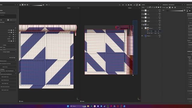The height and width of the screenshot is (108, 192).
Task: Toggle the Focus checkbox in right viewport
Action: 81,101
